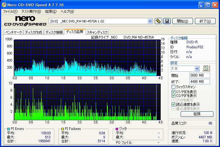Click the floppy disk save icon
Viewport: 220px width, 147px height.
[167, 21]
